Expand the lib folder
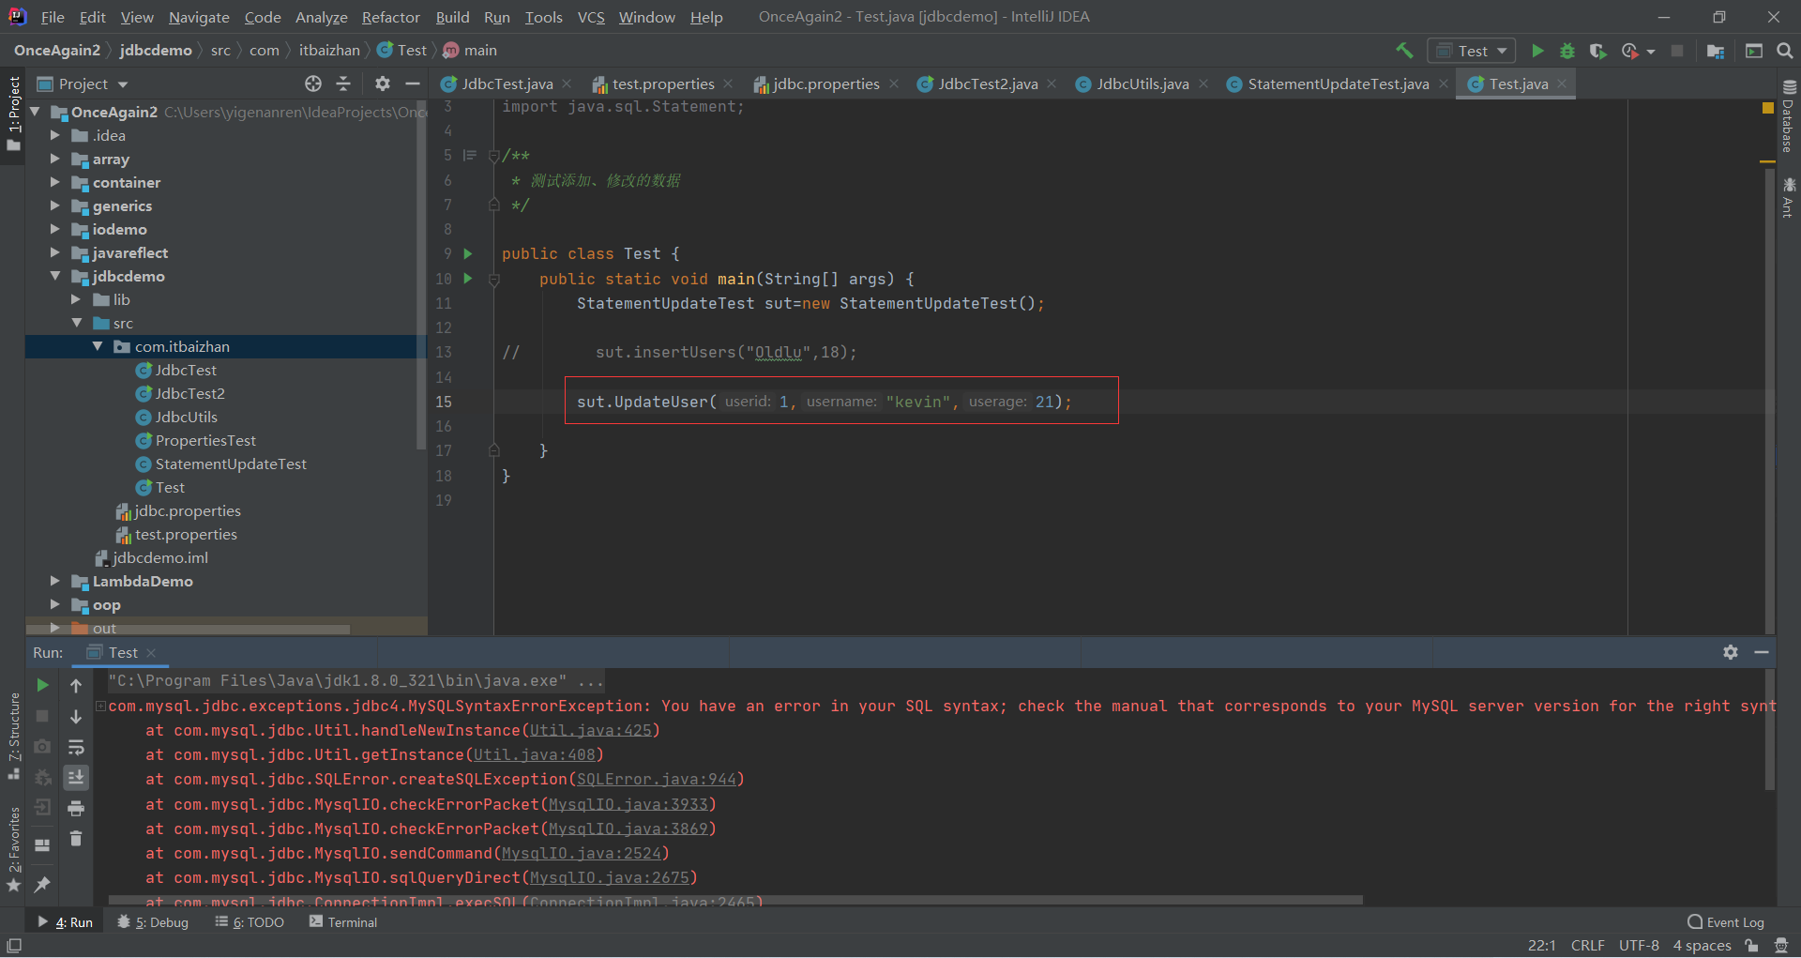This screenshot has width=1801, height=958. (x=76, y=299)
